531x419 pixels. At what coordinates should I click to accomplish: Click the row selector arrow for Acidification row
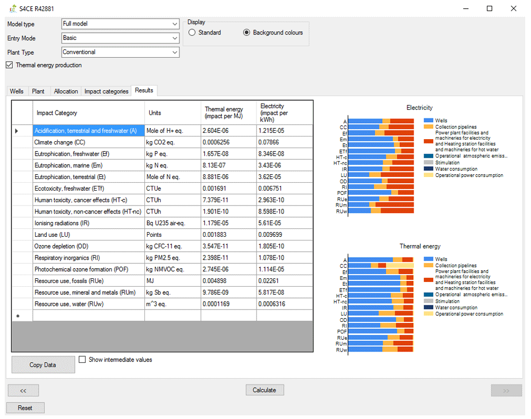tap(16, 131)
